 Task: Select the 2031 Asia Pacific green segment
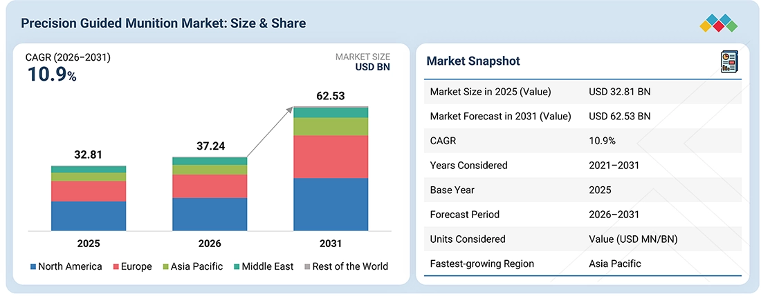pyautogui.click(x=331, y=127)
